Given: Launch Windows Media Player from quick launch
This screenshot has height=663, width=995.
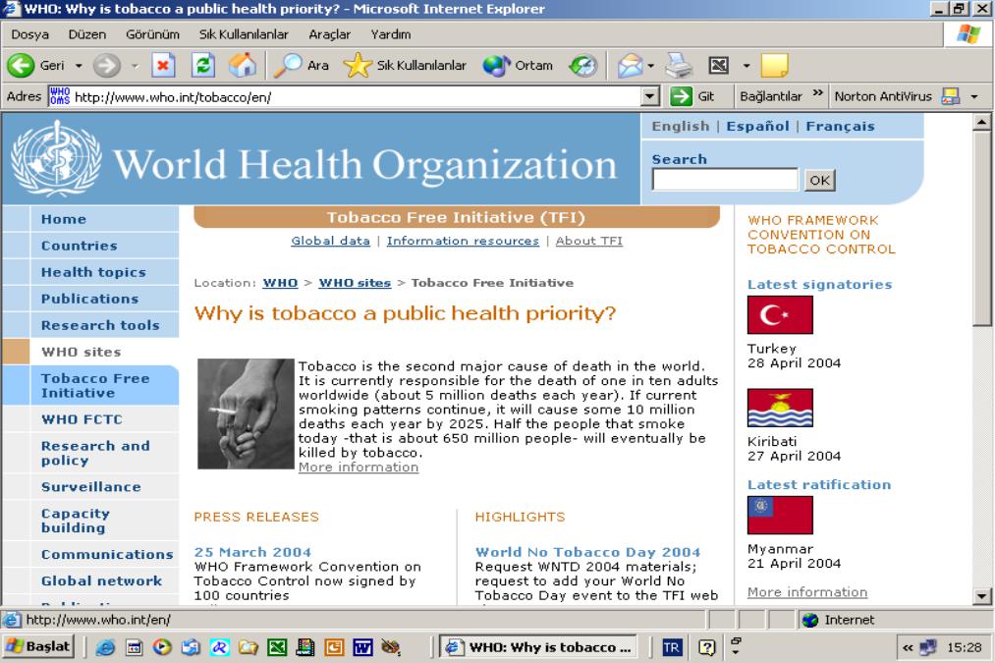Looking at the screenshot, I should (x=162, y=647).
